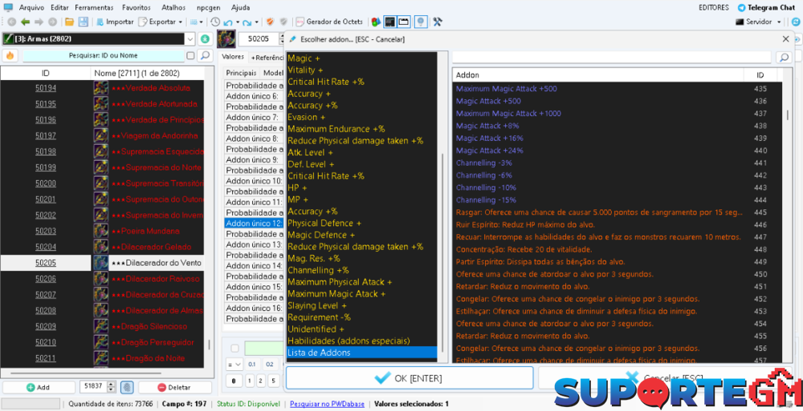Click the fingerprint icon beside ID 51837
The height and width of the screenshot is (411, 803).
[x=126, y=387]
